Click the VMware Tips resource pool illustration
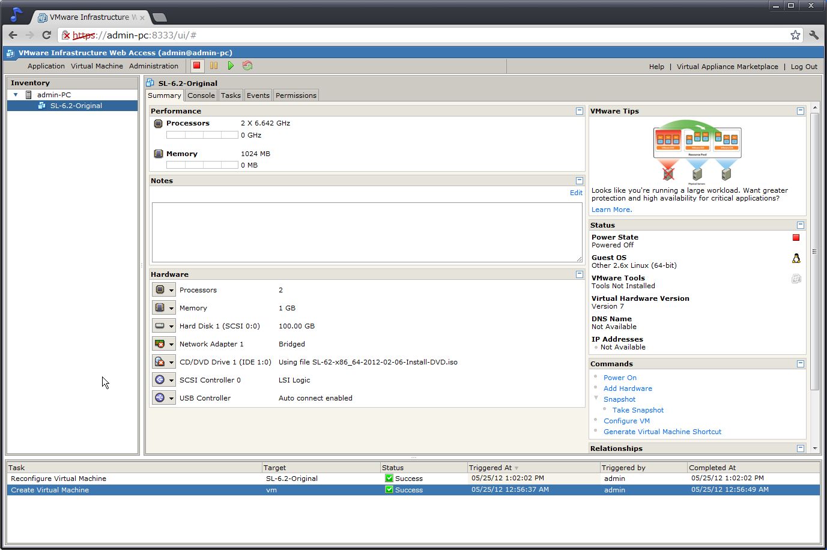 click(697, 151)
